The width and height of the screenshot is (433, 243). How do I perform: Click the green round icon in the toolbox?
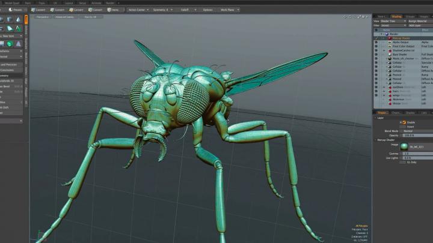point(10,44)
